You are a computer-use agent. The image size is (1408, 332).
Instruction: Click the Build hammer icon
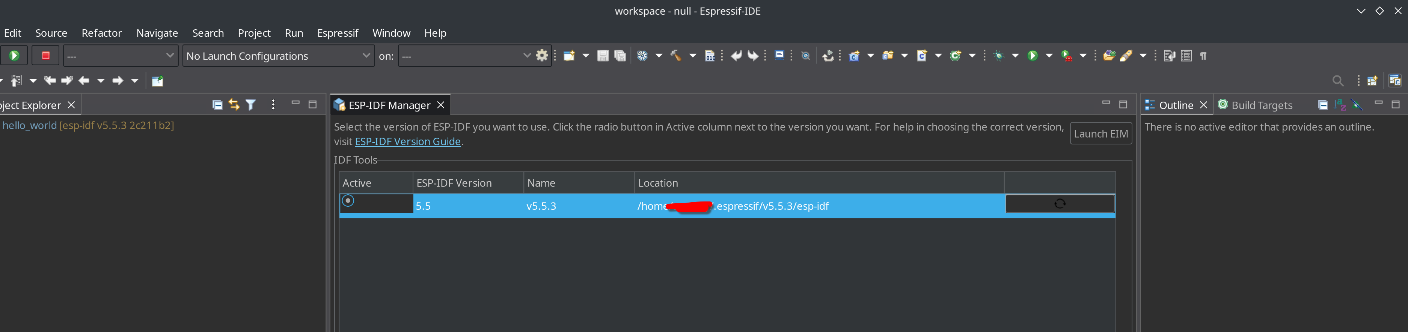[x=676, y=56]
